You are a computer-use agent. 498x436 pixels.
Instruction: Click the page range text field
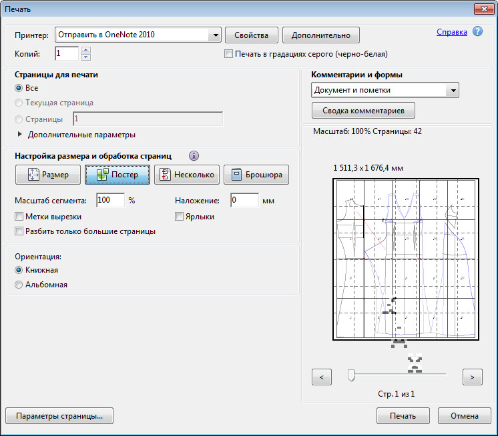148,119
